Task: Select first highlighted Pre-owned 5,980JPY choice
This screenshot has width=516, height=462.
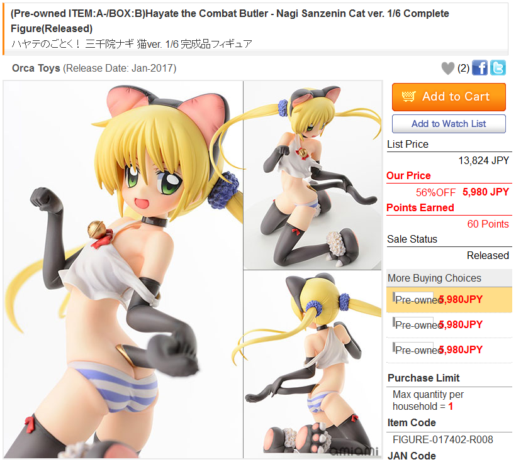Action: 449,300
